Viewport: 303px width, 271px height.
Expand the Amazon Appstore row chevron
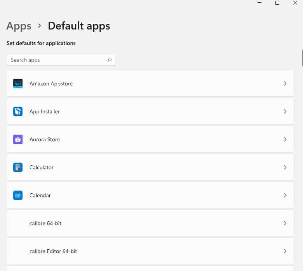[x=285, y=83]
